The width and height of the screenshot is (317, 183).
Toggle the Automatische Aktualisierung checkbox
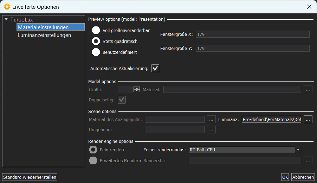155,68
